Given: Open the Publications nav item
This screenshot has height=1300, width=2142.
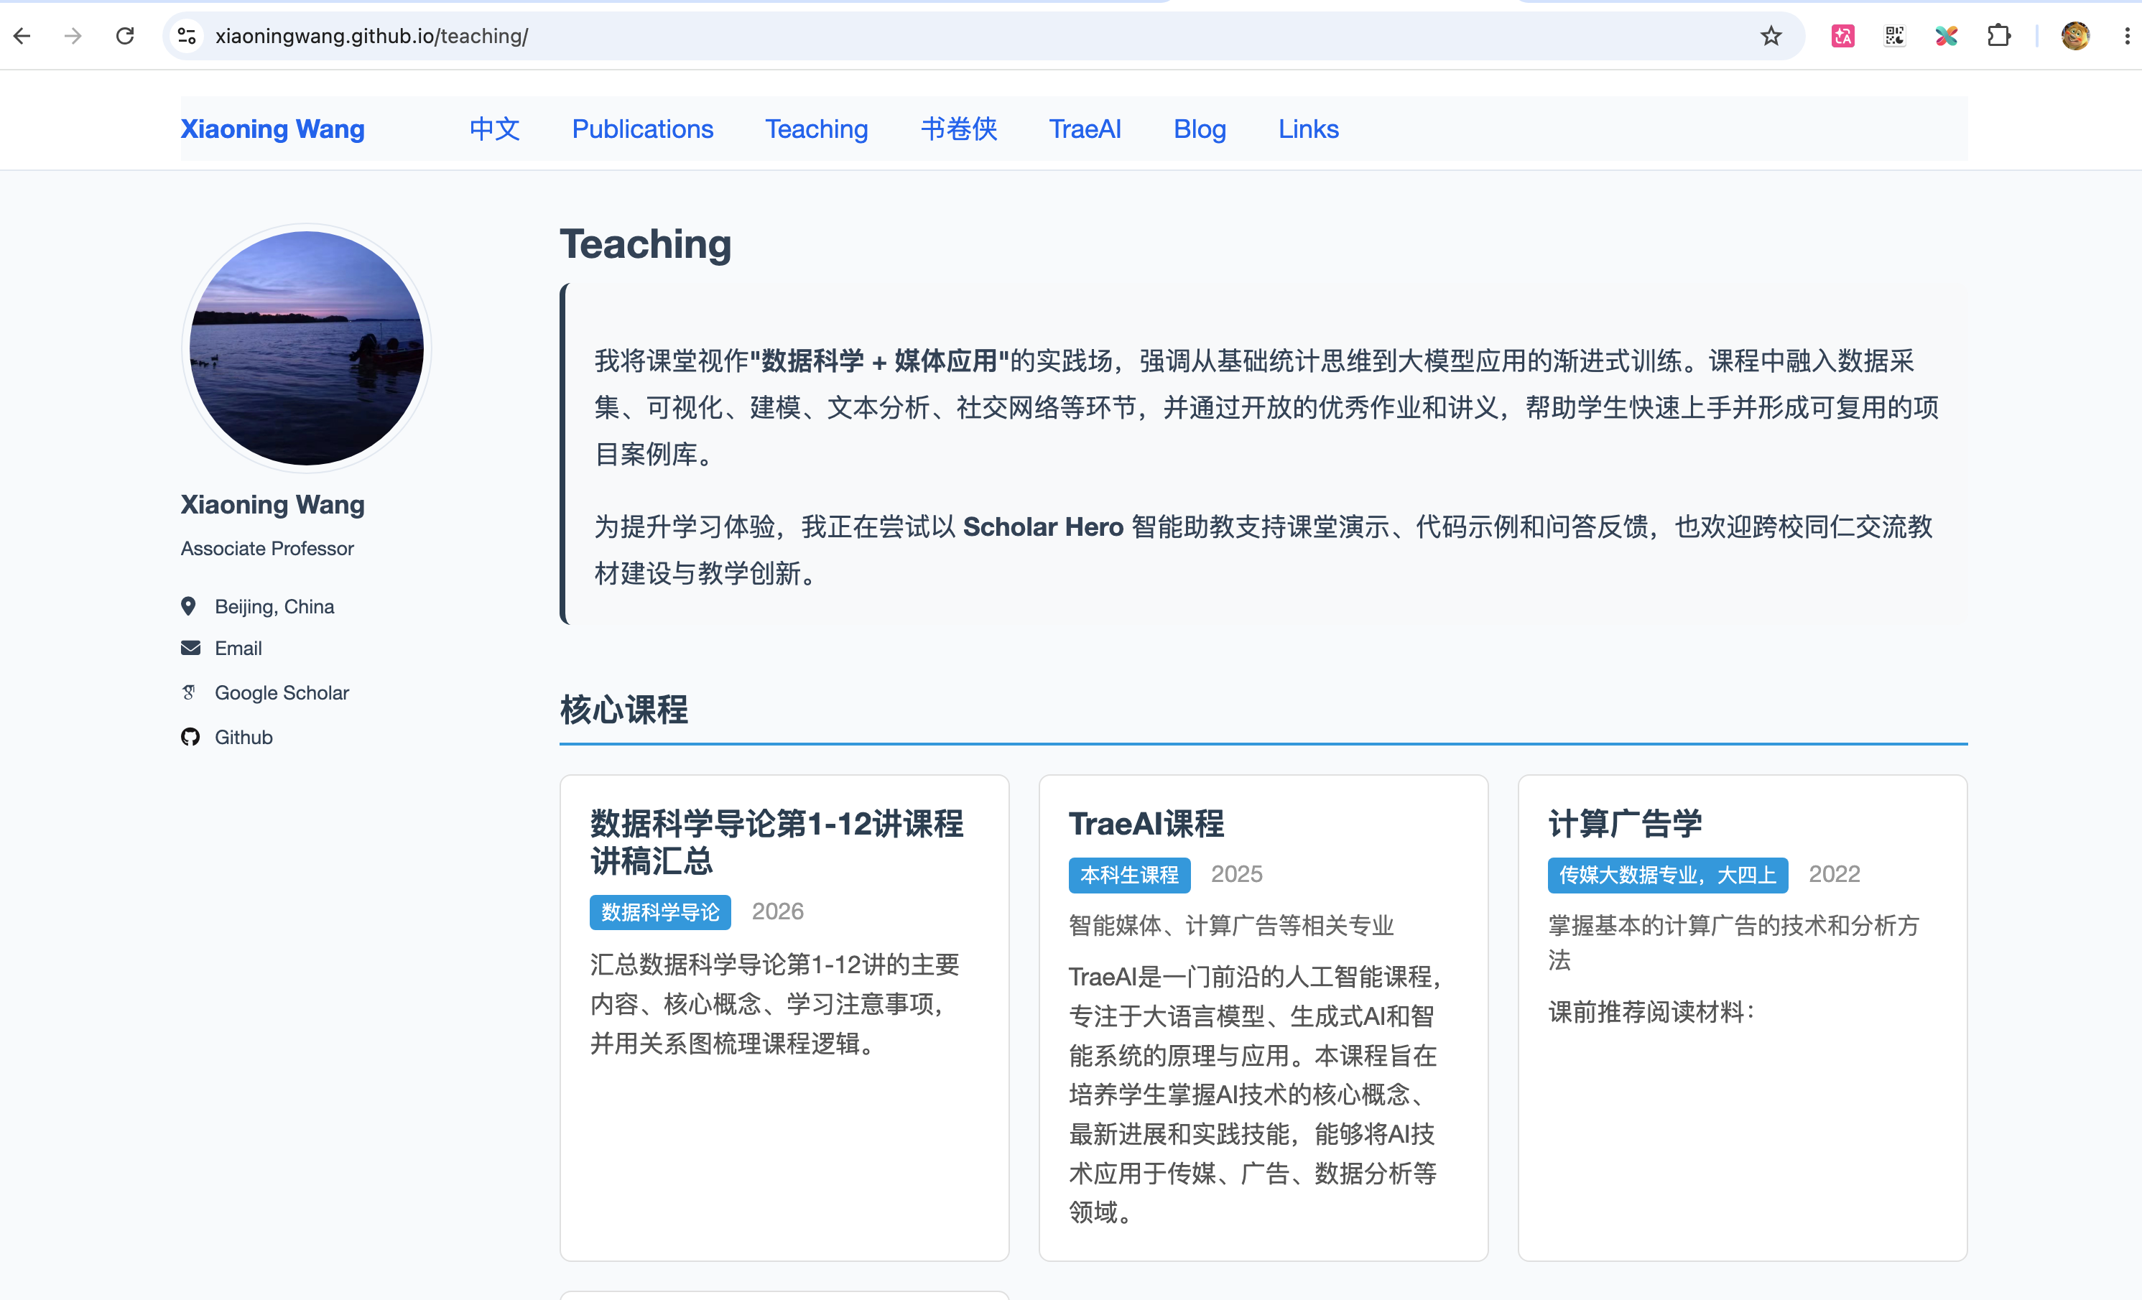Looking at the screenshot, I should [642, 129].
